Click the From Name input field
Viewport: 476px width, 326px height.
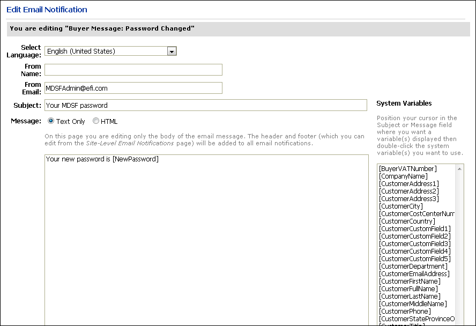(x=133, y=70)
